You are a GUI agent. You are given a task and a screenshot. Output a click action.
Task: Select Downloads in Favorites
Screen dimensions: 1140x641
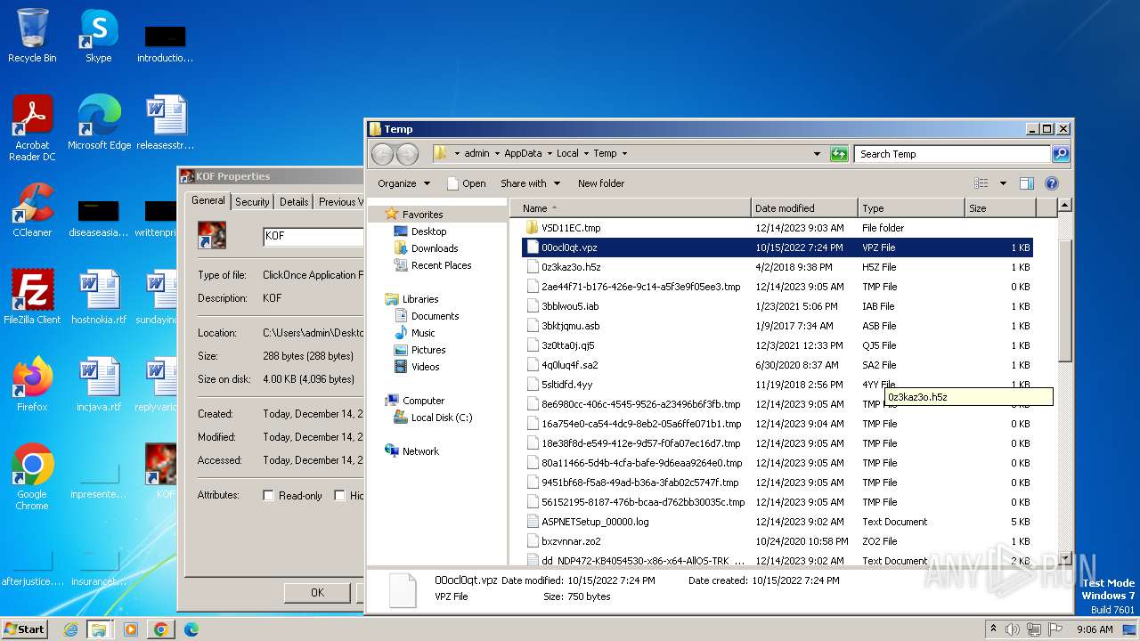point(435,248)
